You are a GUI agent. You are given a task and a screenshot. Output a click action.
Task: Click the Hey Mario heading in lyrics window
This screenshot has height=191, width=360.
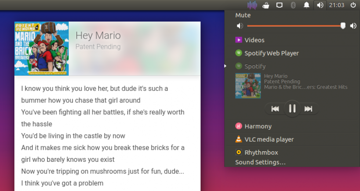point(98,35)
